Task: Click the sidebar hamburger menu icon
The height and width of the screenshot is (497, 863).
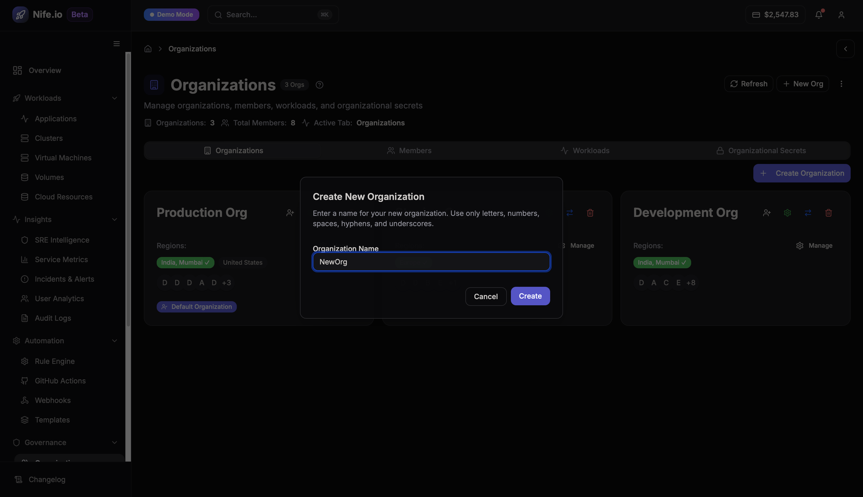Action: 116,43
